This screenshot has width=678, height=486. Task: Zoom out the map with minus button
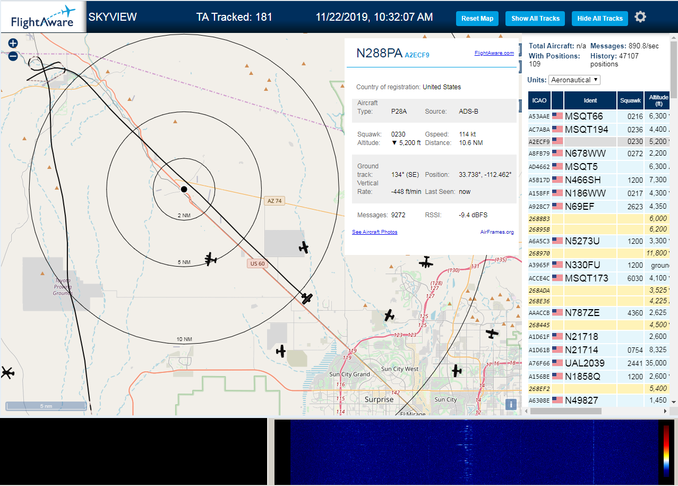[x=13, y=56]
